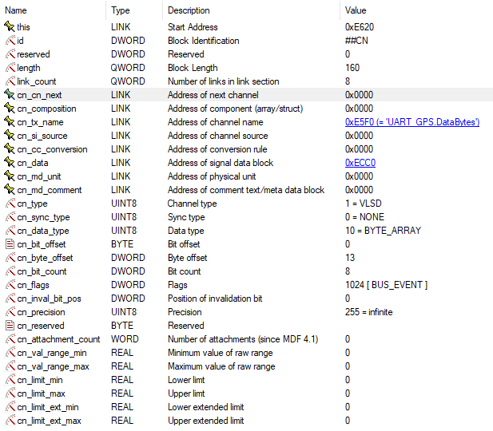Select 'Address of channel name' description
493x431 pixels.
tap(216, 122)
